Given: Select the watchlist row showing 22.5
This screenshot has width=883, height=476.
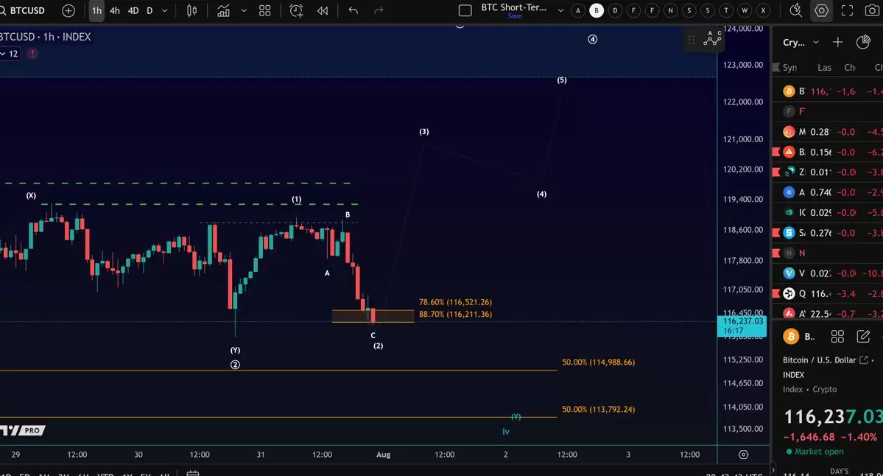Looking at the screenshot, I should 829,313.
